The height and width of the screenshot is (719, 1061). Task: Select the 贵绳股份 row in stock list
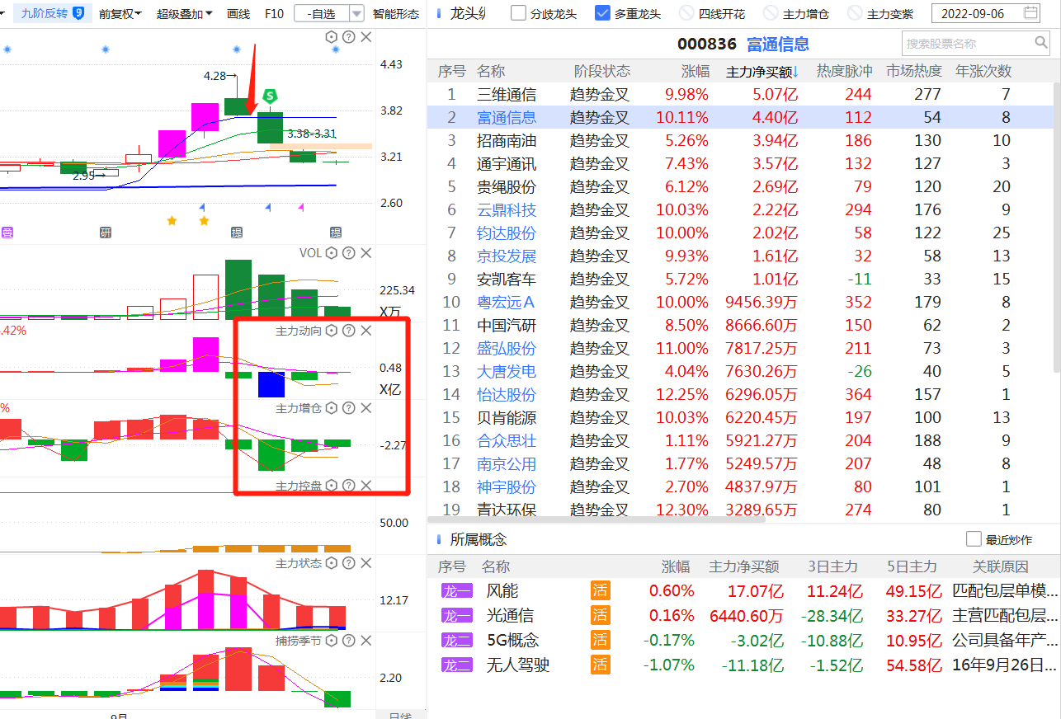coord(740,187)
